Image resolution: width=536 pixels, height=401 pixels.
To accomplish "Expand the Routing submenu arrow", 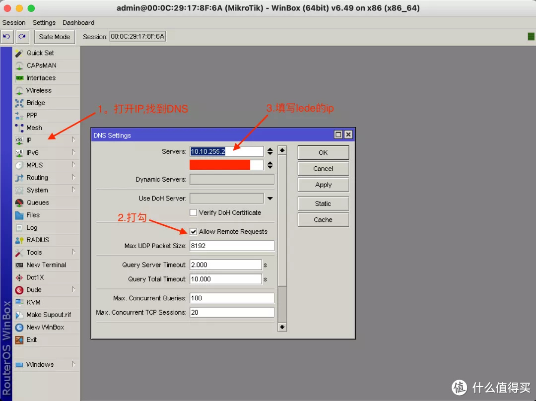I will 73,178.
